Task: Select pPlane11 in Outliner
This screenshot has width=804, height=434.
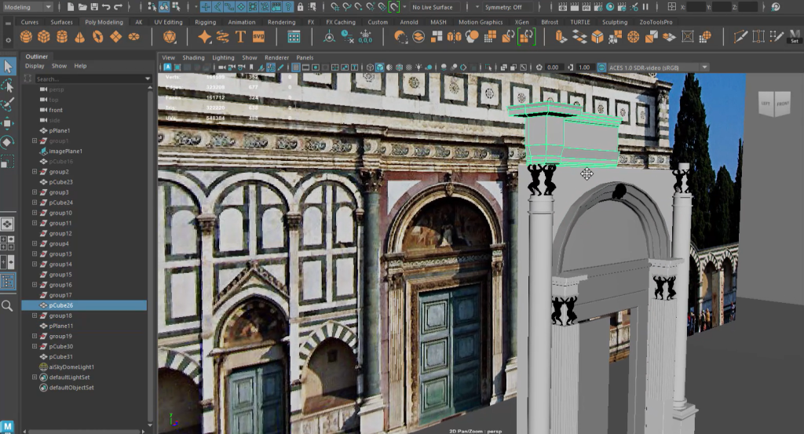Action: coord(61,326)
